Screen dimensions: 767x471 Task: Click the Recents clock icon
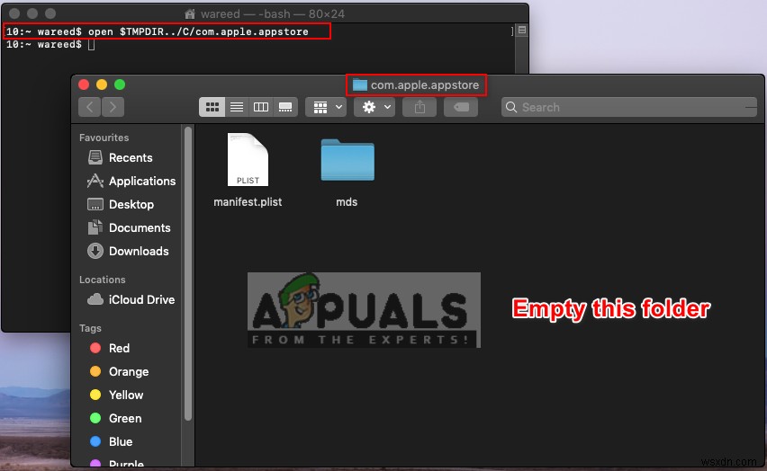click(95, 157)
